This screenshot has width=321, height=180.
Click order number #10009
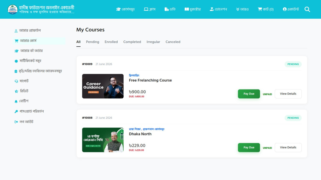pos(87,64)
